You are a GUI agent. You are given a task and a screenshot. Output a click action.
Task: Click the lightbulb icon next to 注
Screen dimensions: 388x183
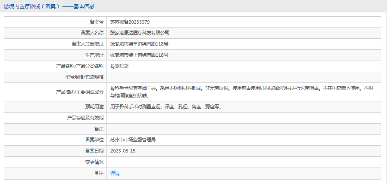point(97,174)
